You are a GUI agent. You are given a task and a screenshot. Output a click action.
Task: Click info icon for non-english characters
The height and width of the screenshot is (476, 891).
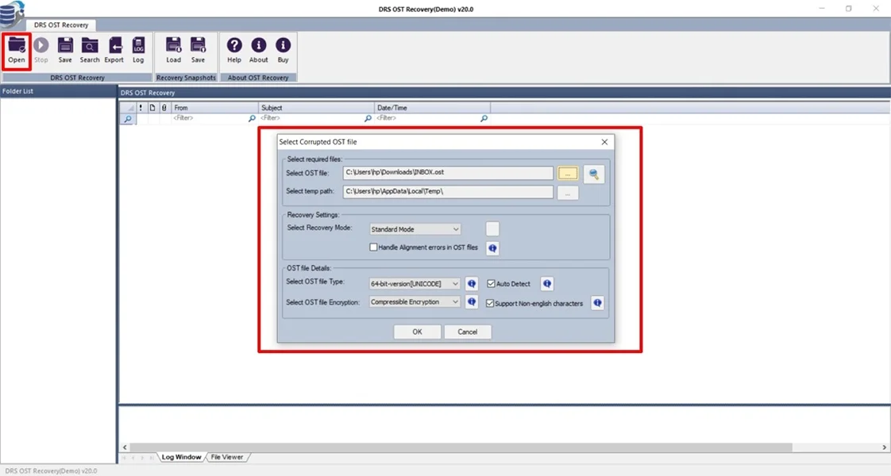pos(597,303)
